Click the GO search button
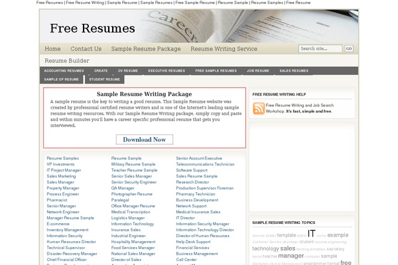This screenshot has width=398, height=265. pyautogui.click(x=349, y=48)
